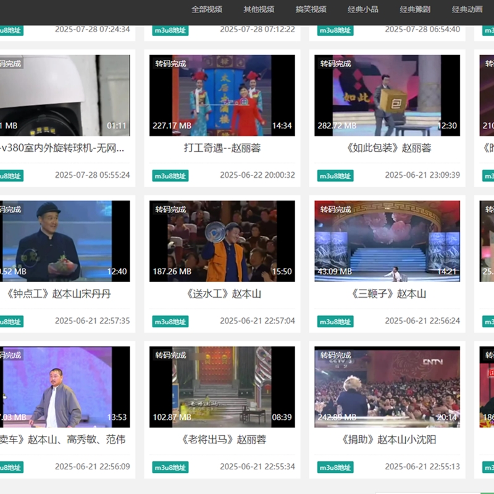This screenshot has width=494, height=494.
Task: Open the 全部视频 menu item
Action: click(206, 9)
